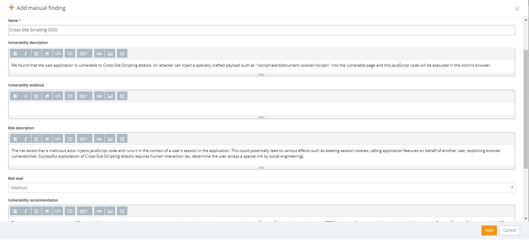Click into the Risk description text area

262,155
